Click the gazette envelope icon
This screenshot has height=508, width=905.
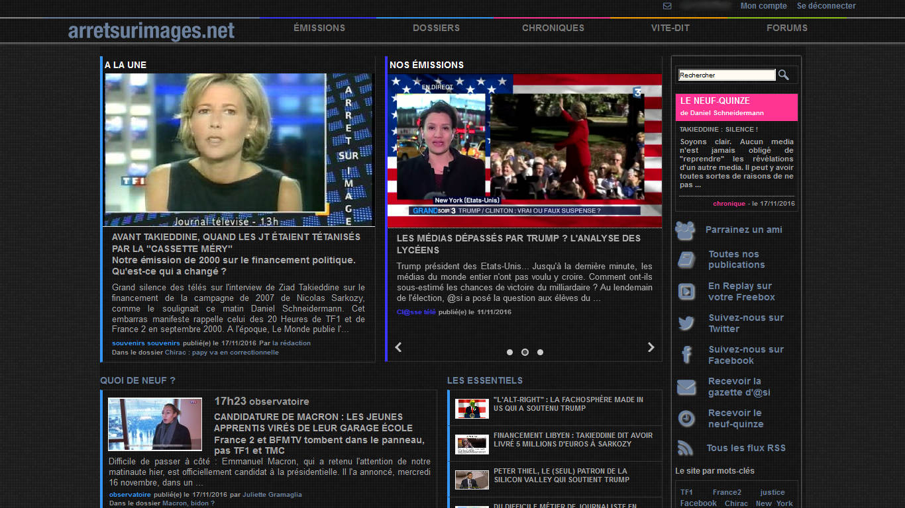click(686, 387)
